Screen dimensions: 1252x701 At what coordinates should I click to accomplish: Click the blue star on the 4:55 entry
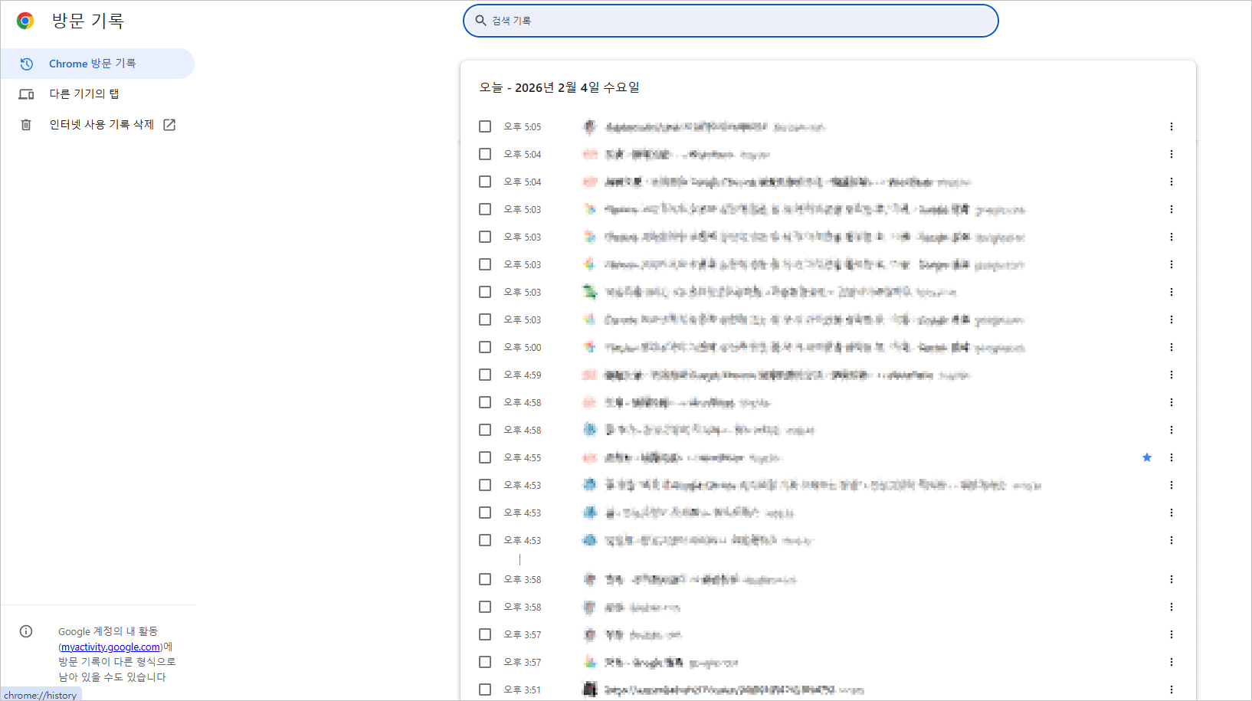click(x=1147, y=457)
